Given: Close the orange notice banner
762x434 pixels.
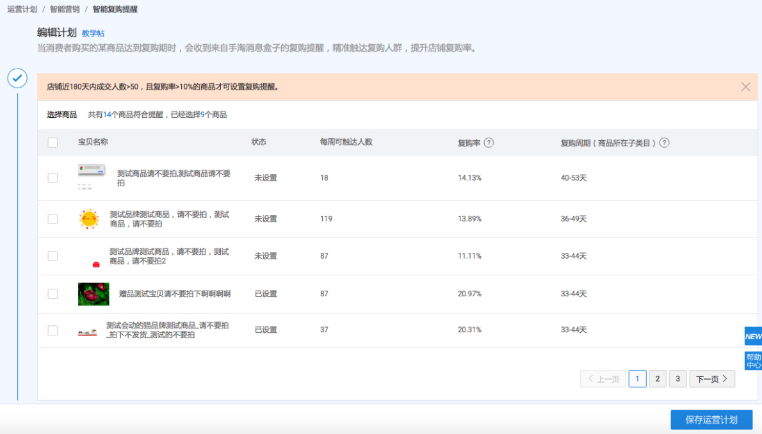Looking at the screenshot, I should 745,87.
